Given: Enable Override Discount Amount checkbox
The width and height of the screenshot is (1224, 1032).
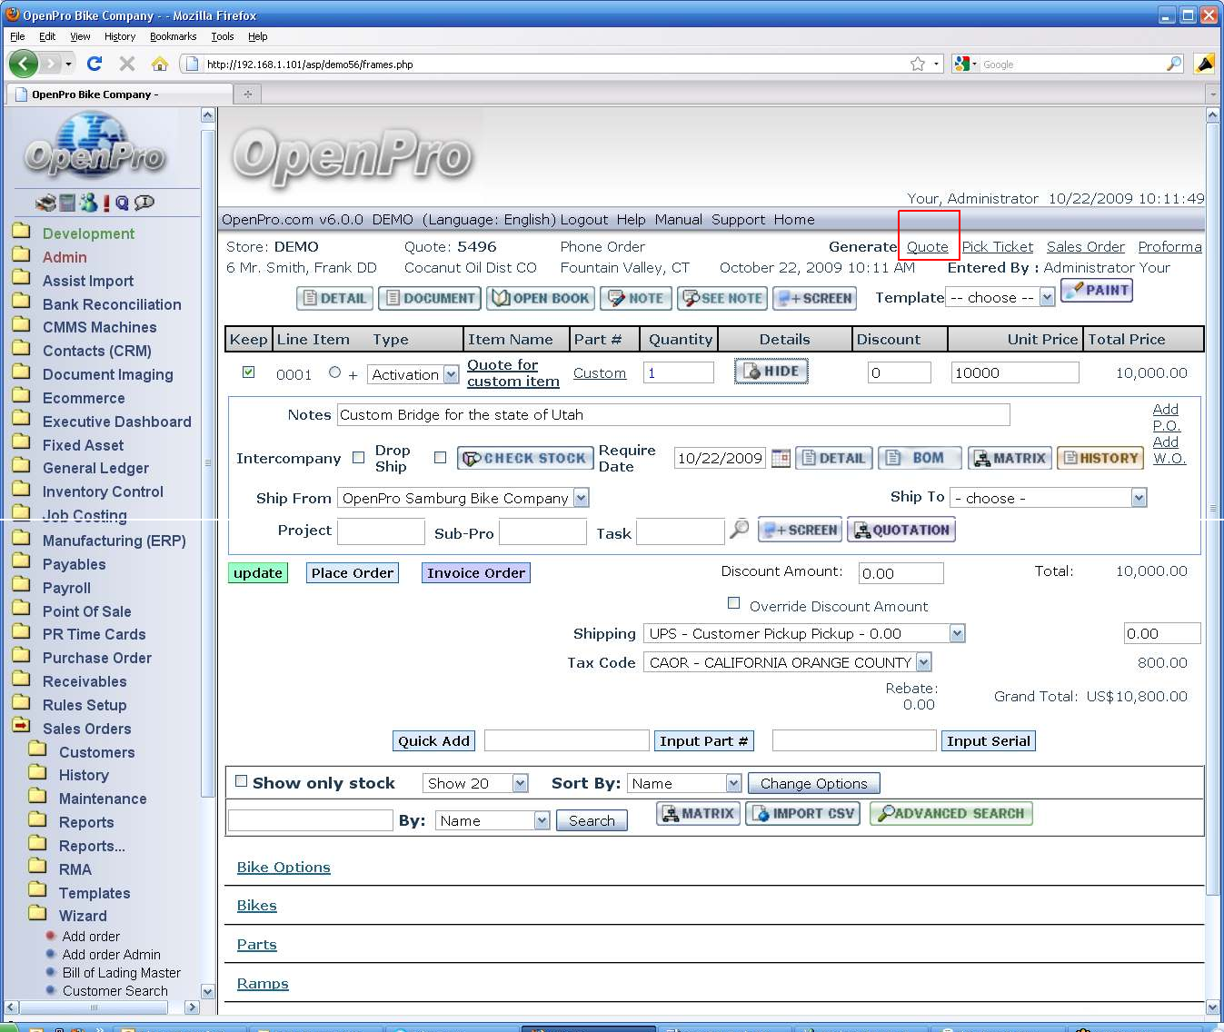Looking at the screenshot, I should click(733, 603).
